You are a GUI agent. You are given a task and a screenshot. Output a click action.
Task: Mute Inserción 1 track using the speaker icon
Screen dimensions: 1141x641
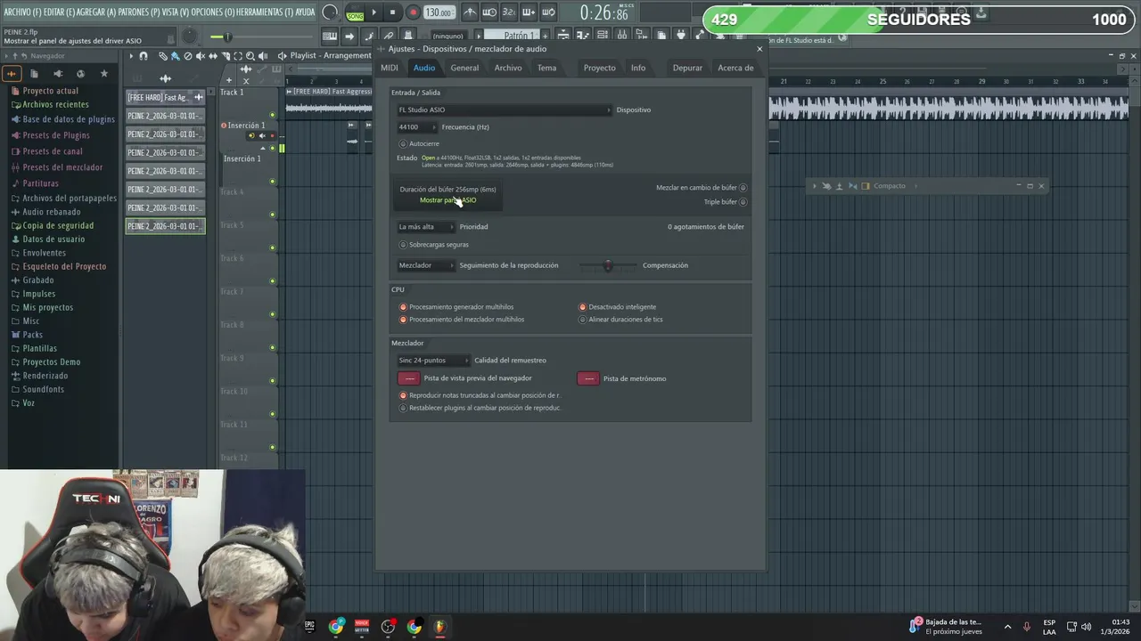(261, 135)
